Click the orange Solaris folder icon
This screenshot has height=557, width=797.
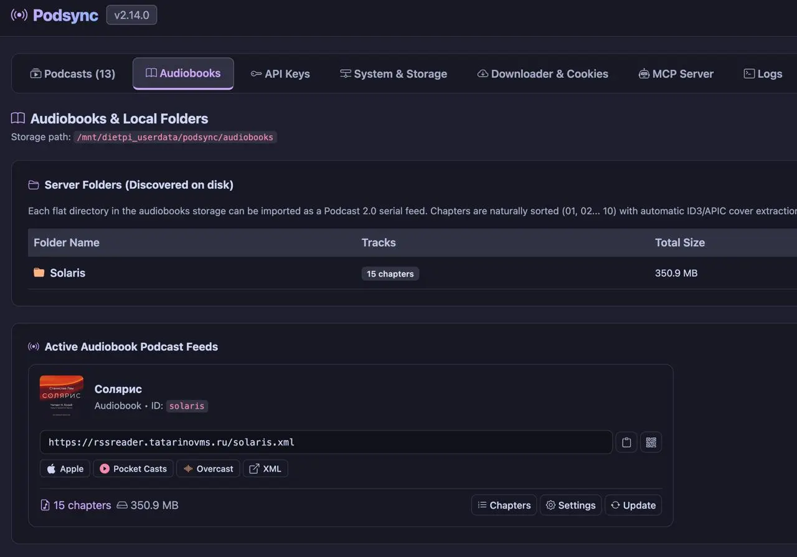pyautogui.click(x=39, y=272)
